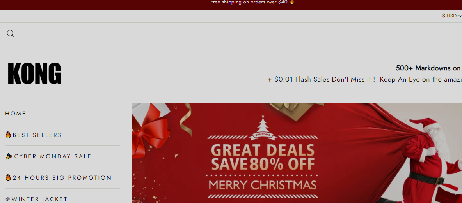Click the flame icon beside Best Sellers
Viewport: 462px width, 203px height.
point(8,135)
